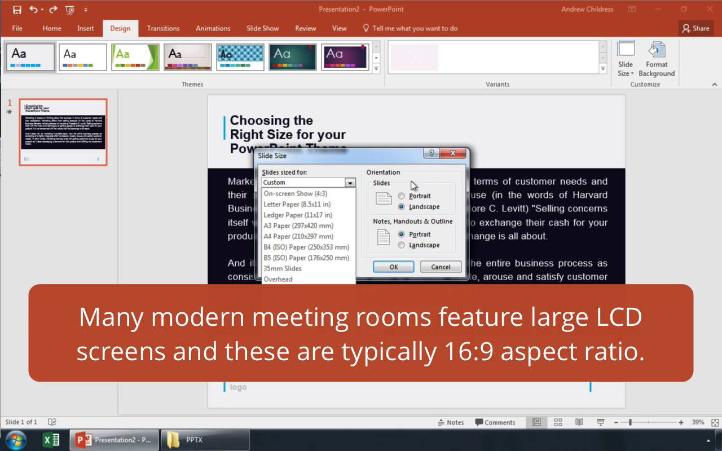Open the Review tab

point(306,28)
